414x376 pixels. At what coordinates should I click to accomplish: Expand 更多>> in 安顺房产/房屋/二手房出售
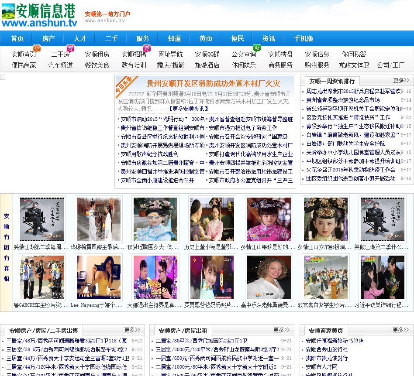click(x=132, y=330)
